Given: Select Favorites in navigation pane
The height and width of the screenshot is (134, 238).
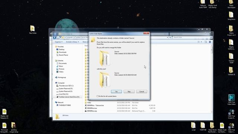Looking at the screenshot, I should click(61, 47).
